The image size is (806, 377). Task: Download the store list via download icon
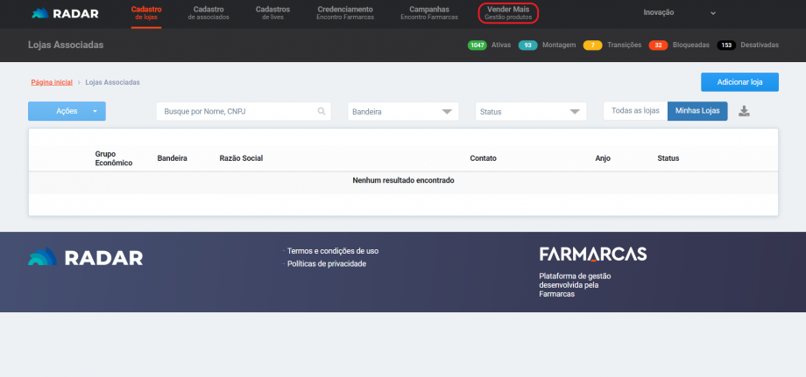tap(744, 111)
